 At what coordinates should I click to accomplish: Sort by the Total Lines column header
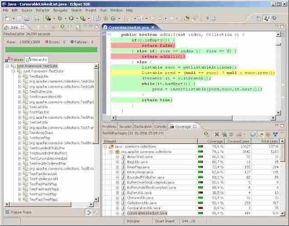(x=266, y=142)
